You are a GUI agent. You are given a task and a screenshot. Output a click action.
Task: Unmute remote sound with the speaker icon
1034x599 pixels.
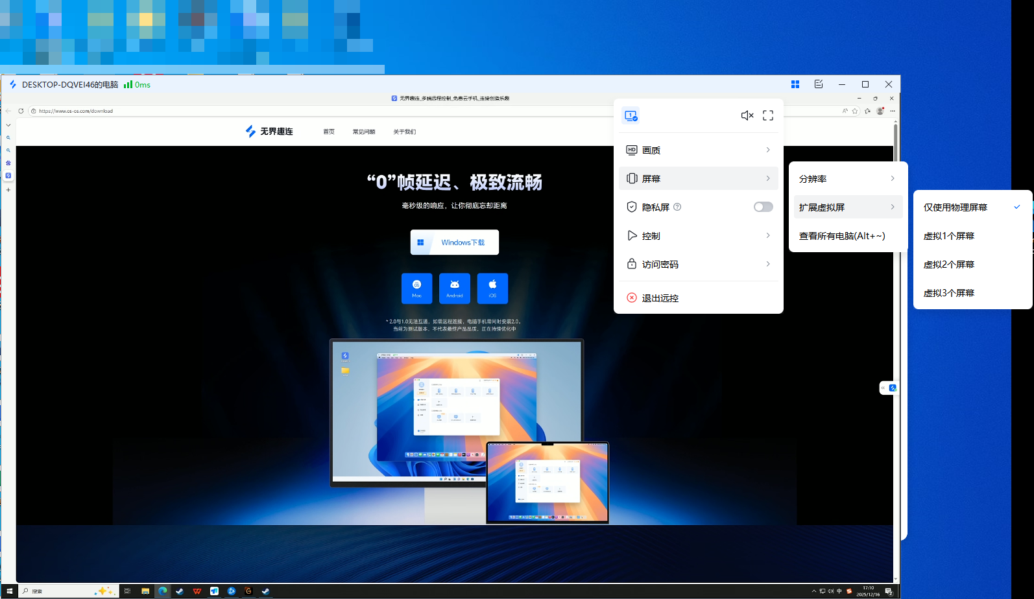[x=747, y=115]
